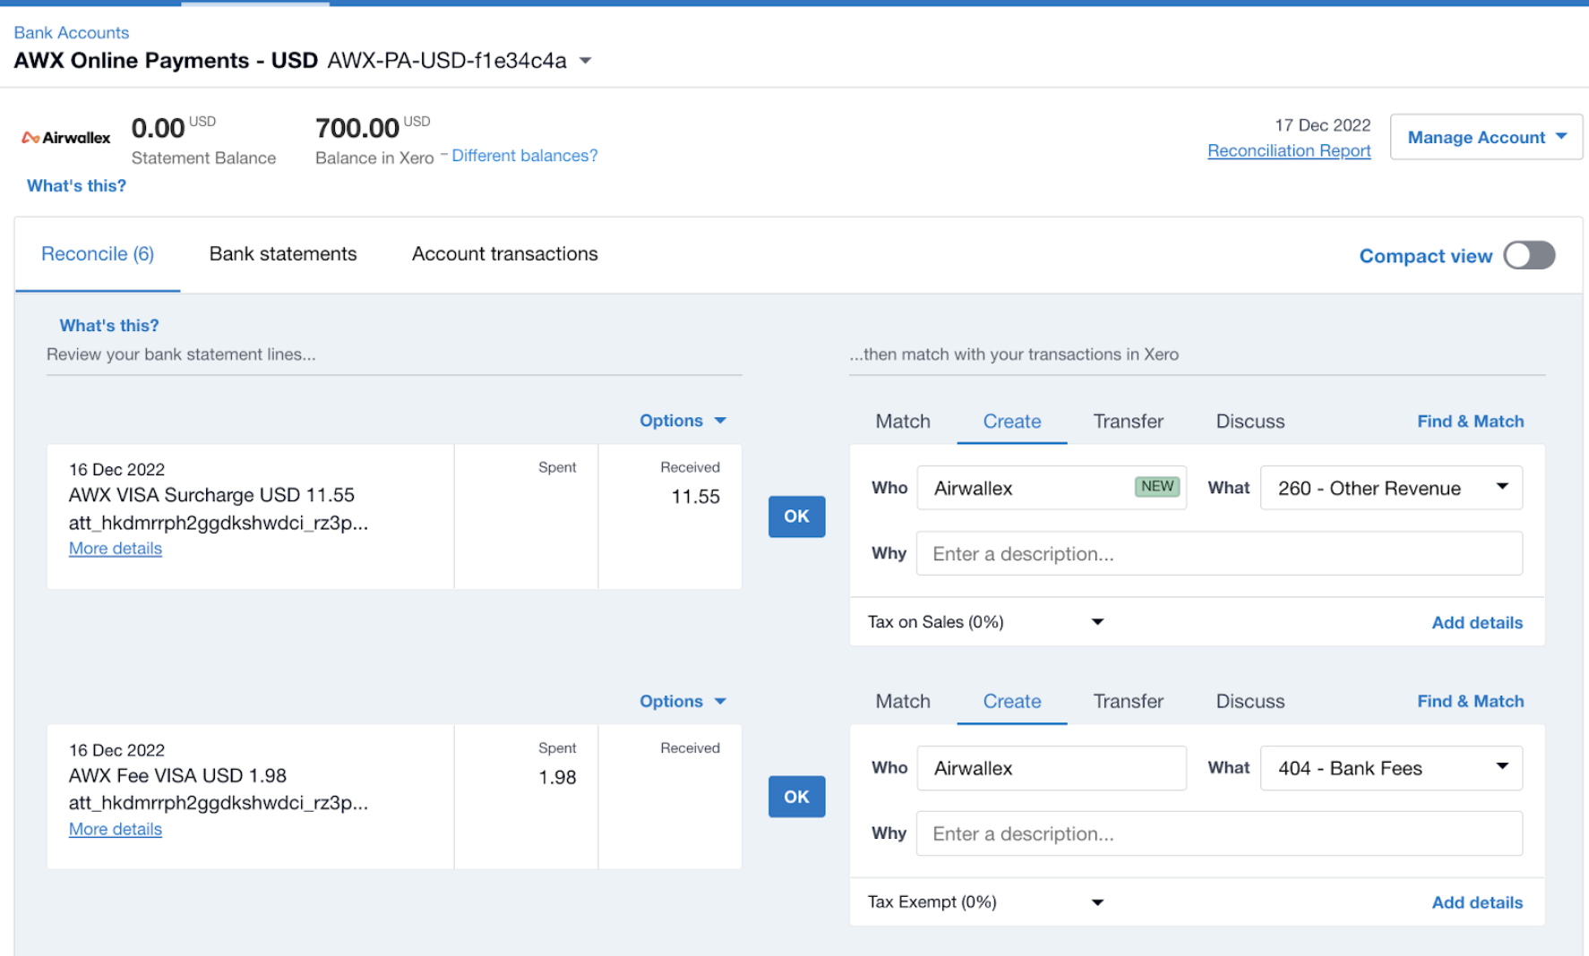
Task: Open More details for AWX Fee VISA
Action: [116, 830]
